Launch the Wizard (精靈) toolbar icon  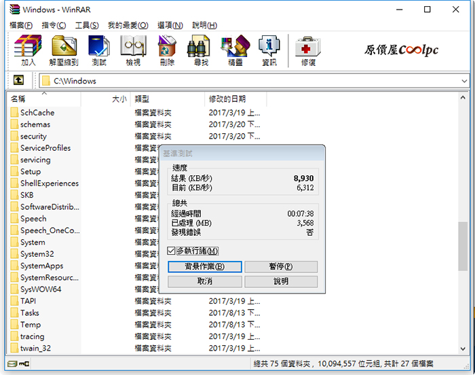click(x=235, y=46)
